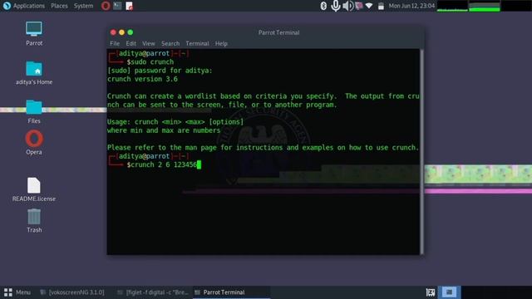The width and height of the screenshot is (532, 299).
Task: Click the show desktop icon in bottom panel
Action: coord(431,292)
